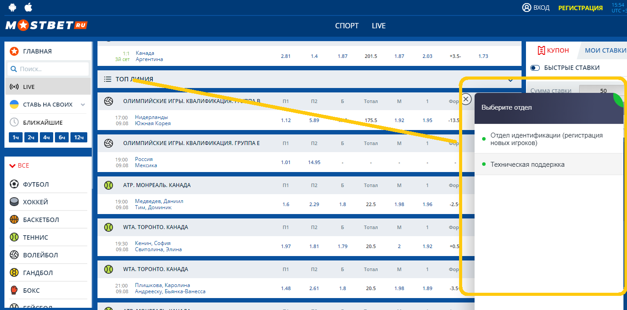Select the 12ч time filter
The width and height of the screenshot is (627, 310).
pos(79,138)
